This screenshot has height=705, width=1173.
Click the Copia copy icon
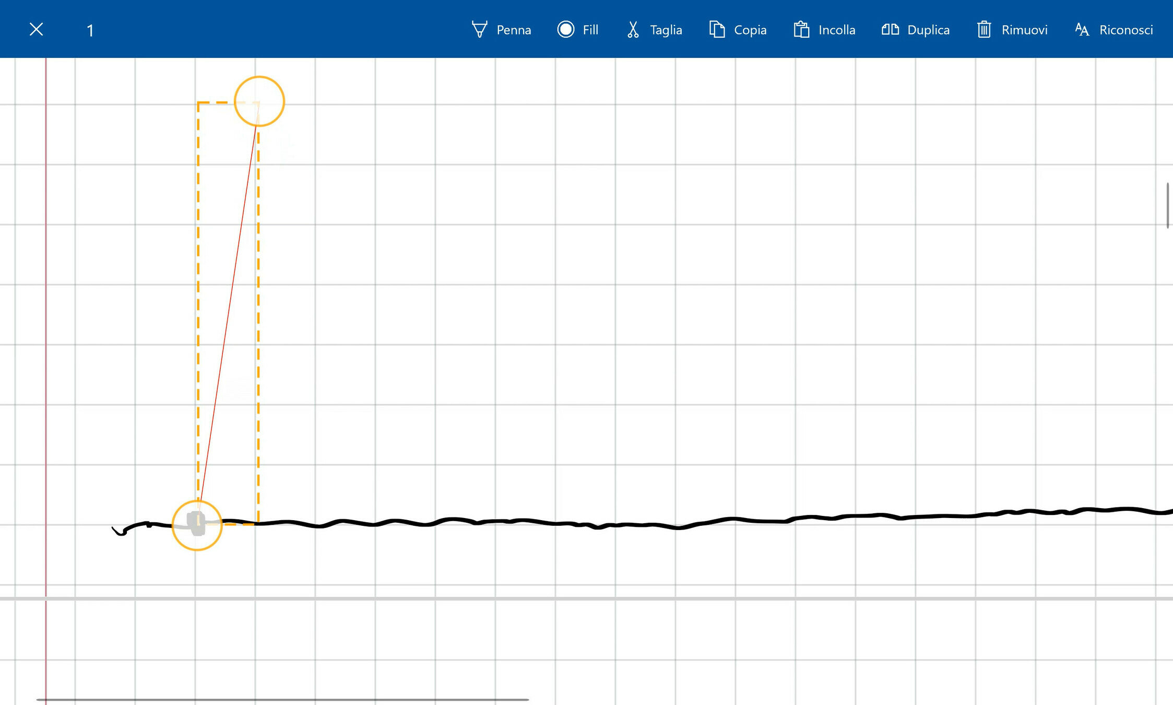717,29
